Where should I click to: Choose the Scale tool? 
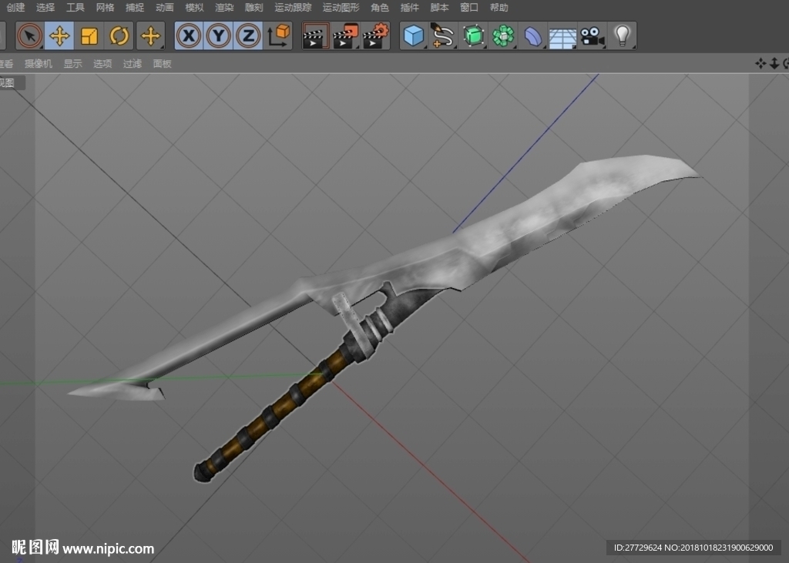tap(89, 35)
